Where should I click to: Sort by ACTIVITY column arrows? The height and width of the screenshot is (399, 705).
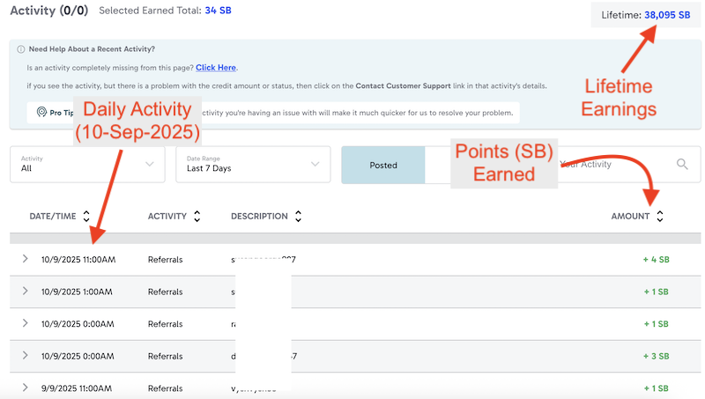point(197,216)
